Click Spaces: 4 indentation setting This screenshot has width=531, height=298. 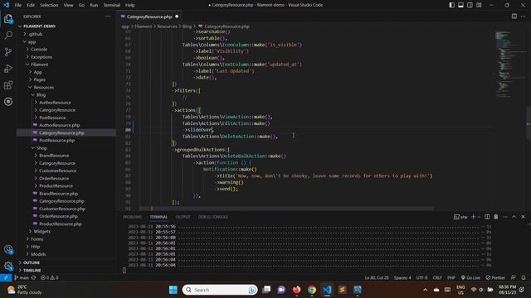coord(402,277)
